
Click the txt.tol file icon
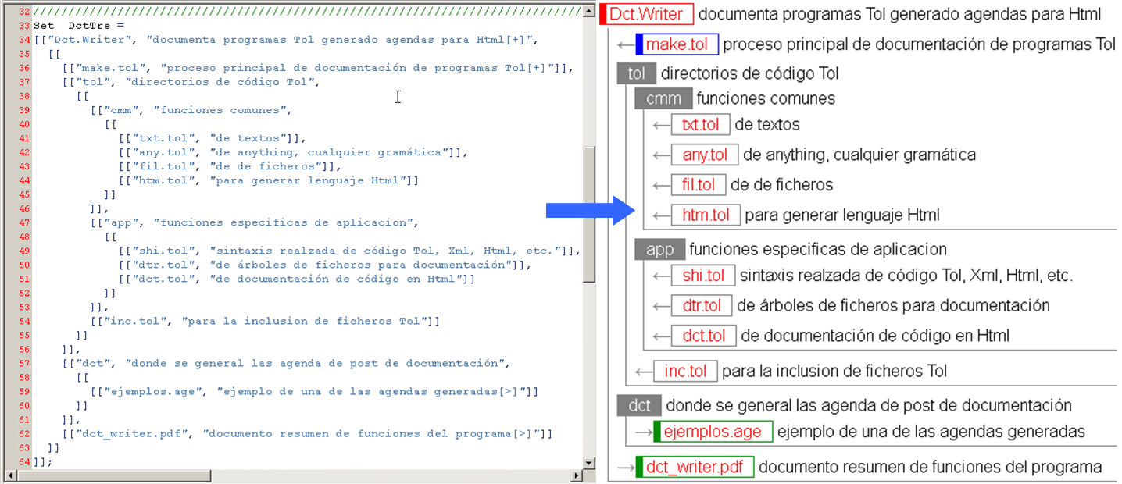click(x=700, y=124)
